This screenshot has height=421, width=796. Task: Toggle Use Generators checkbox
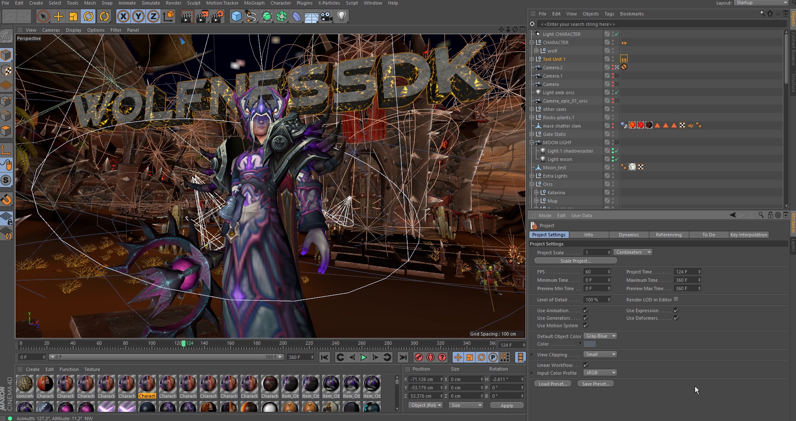pos(586,318)
